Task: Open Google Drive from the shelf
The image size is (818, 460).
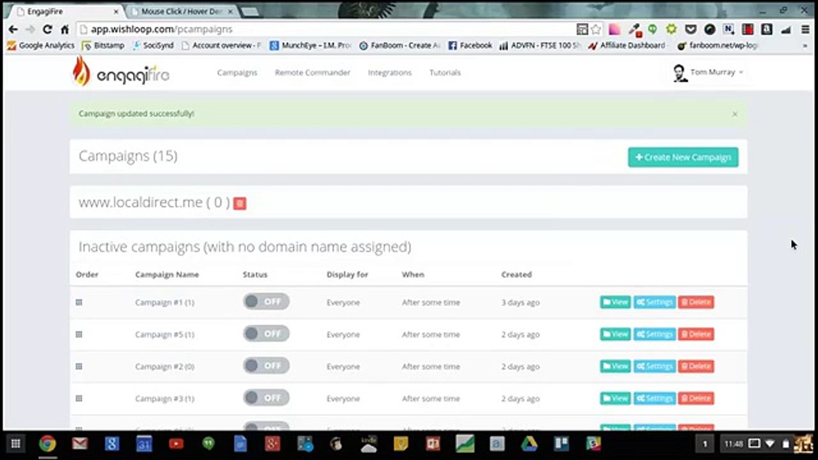Action: 529,443
